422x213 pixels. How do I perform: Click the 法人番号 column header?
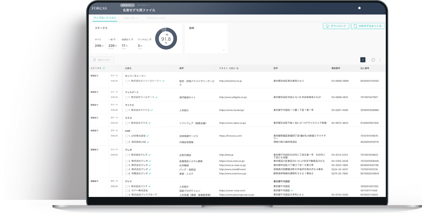pos(365,68)
